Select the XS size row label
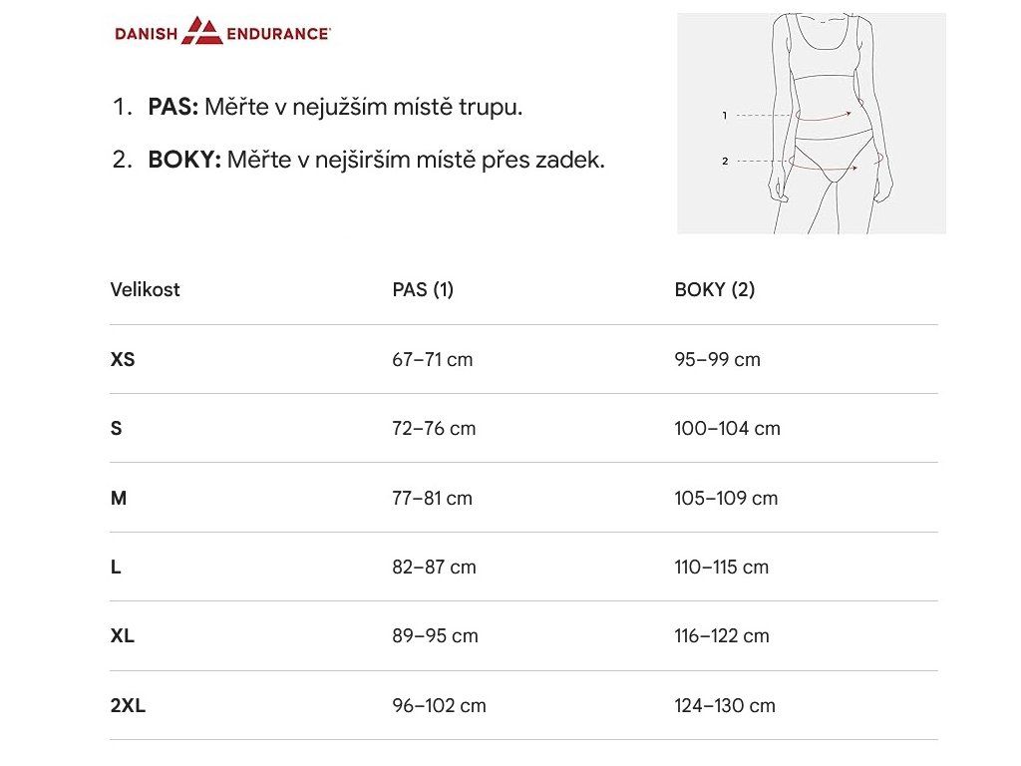The image size is (1021, 766). tap(123, 359)
